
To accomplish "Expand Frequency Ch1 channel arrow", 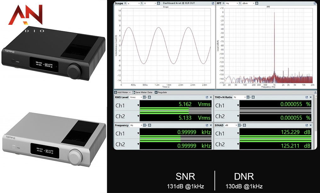I will pyautogui.click(x=138, y=133).
